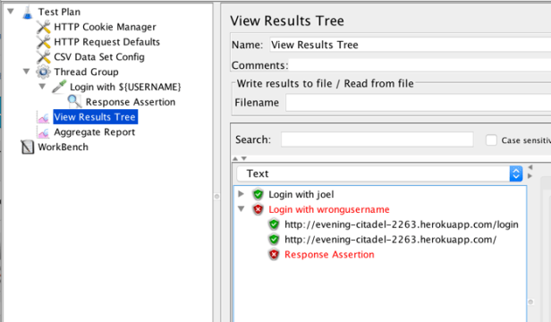The image size is (551, 322).
Task: Click the up arrow above results pane
Action: click(x=235, y=158)
